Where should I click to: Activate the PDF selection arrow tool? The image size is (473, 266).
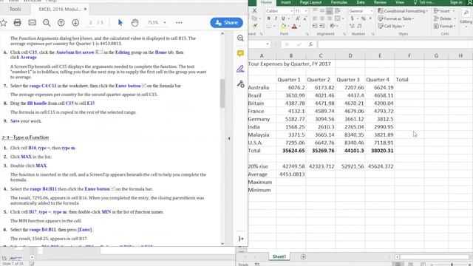[x=120, y=23]
